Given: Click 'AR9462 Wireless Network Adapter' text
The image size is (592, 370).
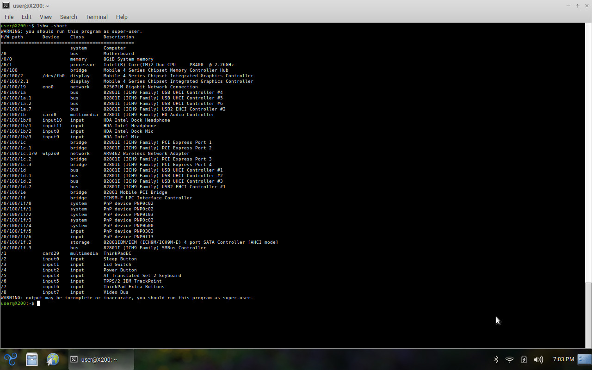Looking at the screenshot, I should point(147,154).
